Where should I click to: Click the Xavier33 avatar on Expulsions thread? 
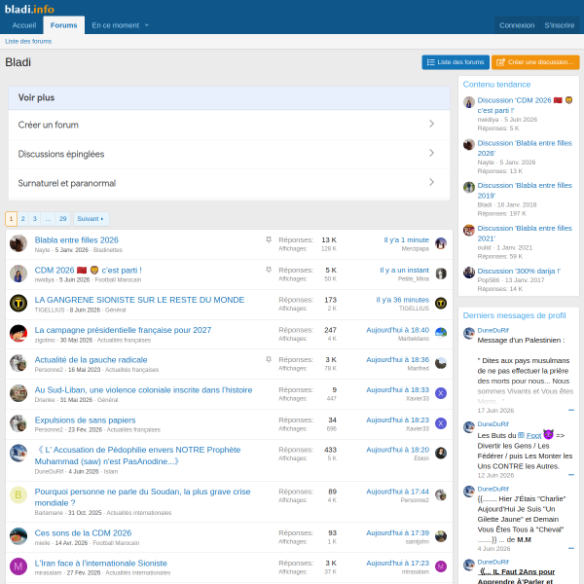pyautogui.click(x=441, y=423)
